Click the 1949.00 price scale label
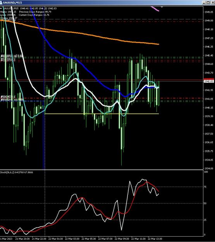215x242 pixels. (x=209, y=21)
